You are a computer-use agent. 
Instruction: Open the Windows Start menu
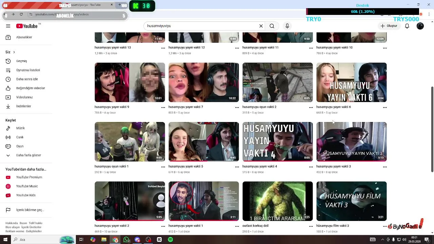click(x=5, y=240)
